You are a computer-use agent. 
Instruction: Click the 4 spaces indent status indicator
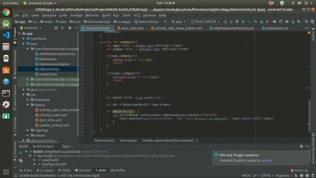coord(283,176)
